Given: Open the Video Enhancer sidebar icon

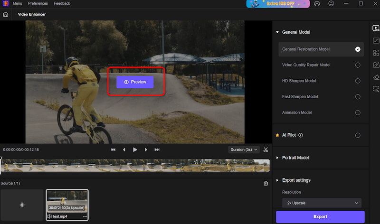Looking at the screenshot, I should tap(376, 28).
